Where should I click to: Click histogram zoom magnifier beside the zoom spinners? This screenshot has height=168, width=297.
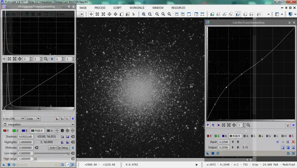(46, 59)
